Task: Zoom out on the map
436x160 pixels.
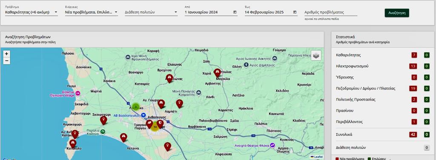Action: tap(7, 61)
